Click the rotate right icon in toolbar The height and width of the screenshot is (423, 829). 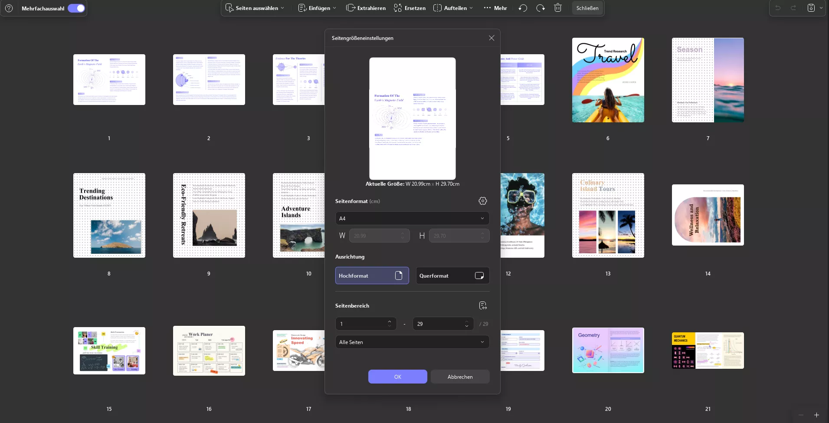(x=540, y=8)
